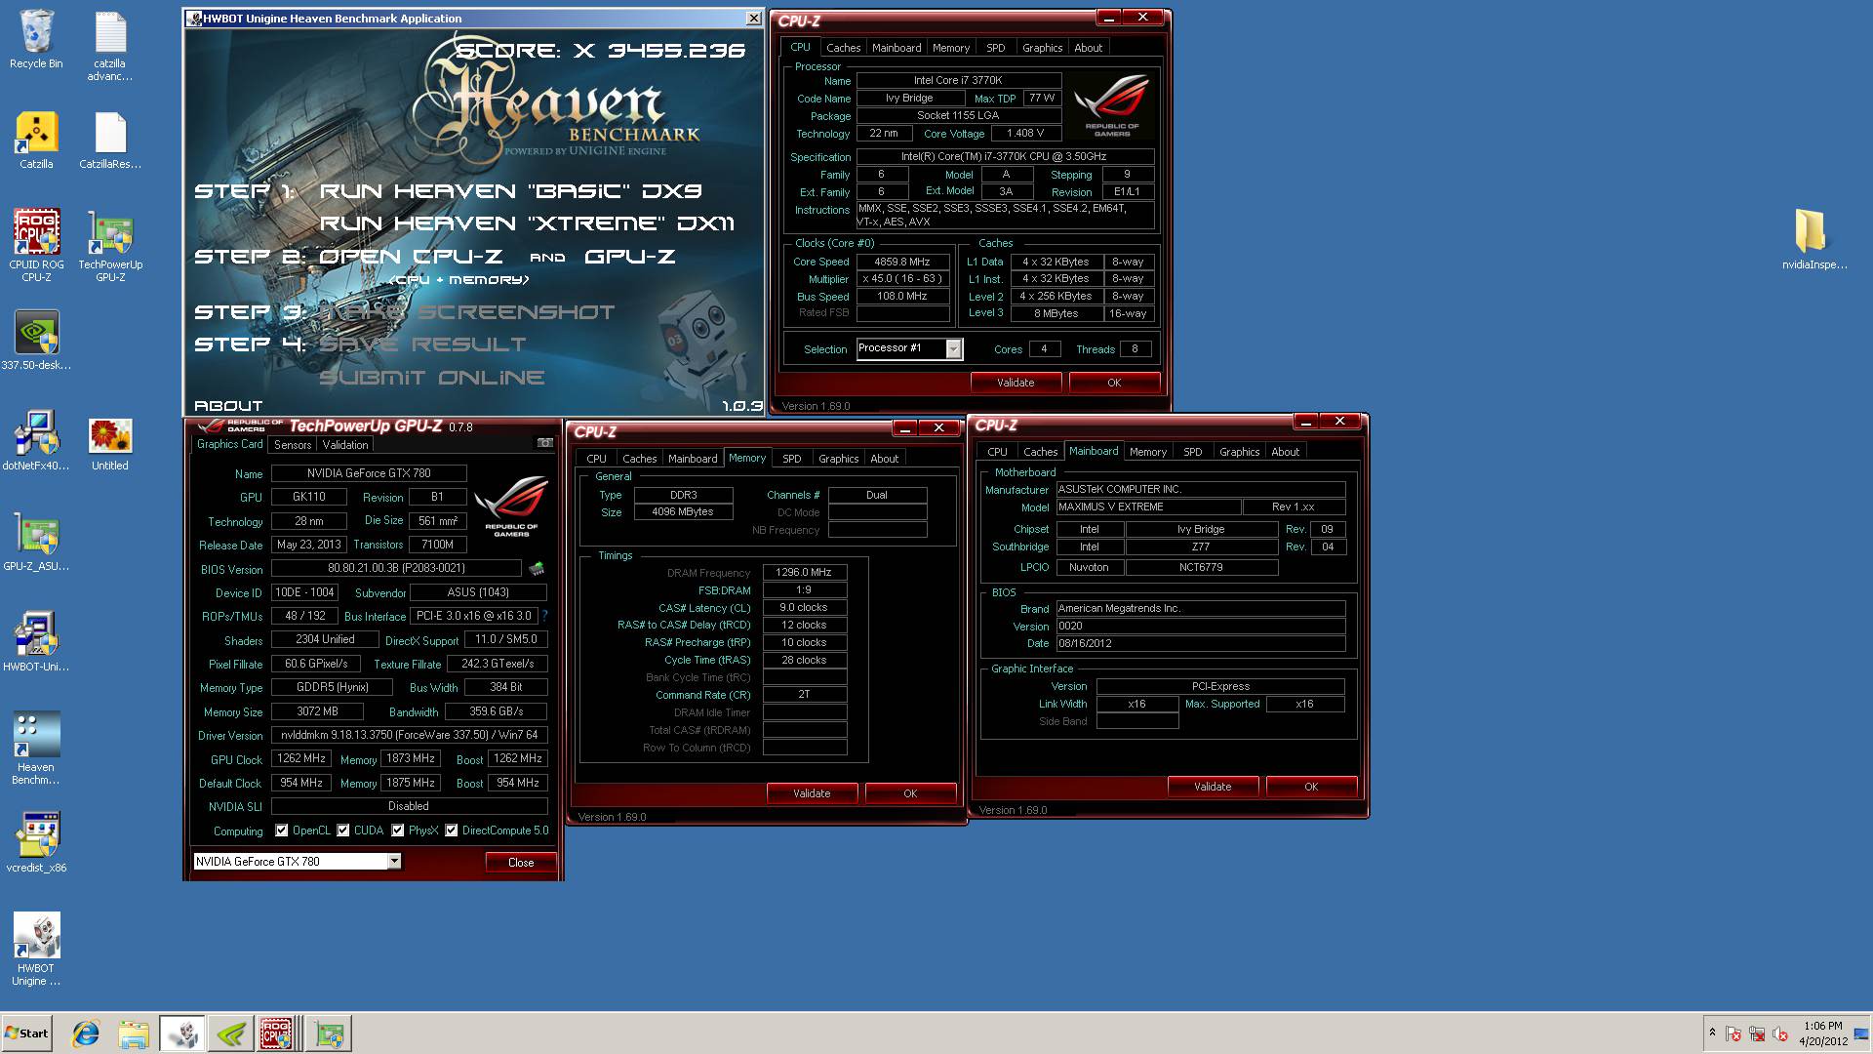Open the SPD tab in top CPU-Z window

[x=995, y=48]
